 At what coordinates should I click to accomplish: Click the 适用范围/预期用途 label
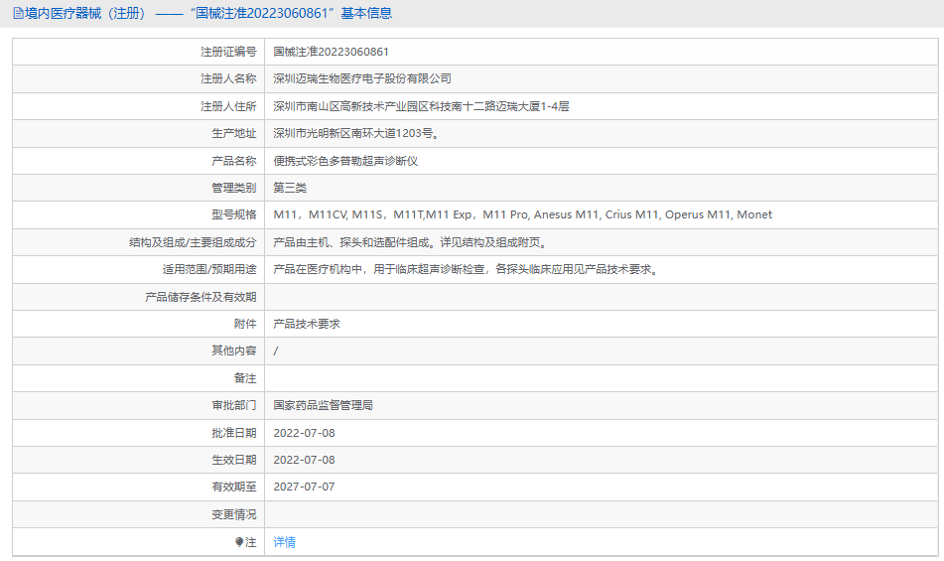[x=208, y=270]
